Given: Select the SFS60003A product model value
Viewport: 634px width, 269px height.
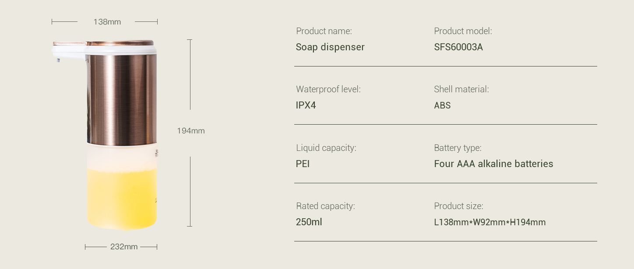Looking at the screenshot, I should pos(458,47).
